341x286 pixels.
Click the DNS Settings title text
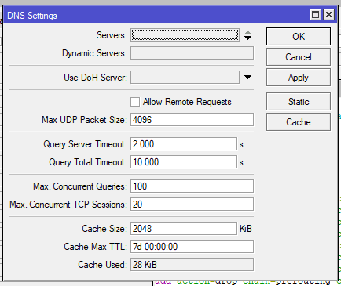[x=32, y=16]
